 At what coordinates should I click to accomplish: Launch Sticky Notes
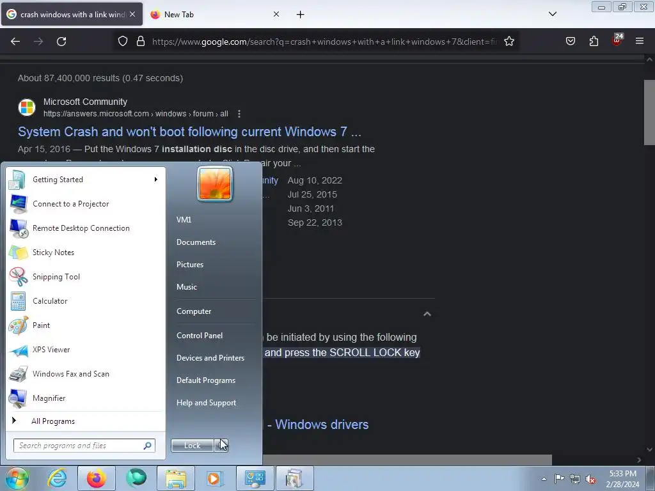point(86,252)
